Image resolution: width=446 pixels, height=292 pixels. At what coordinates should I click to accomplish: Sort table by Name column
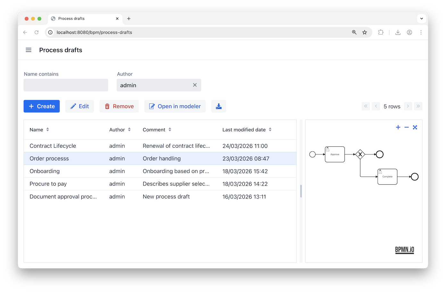(47, 130)
